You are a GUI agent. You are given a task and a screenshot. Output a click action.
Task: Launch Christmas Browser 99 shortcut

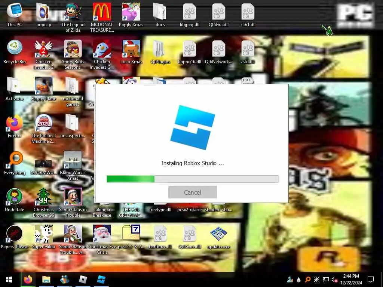pyautogui.click(x=43, y=203)
